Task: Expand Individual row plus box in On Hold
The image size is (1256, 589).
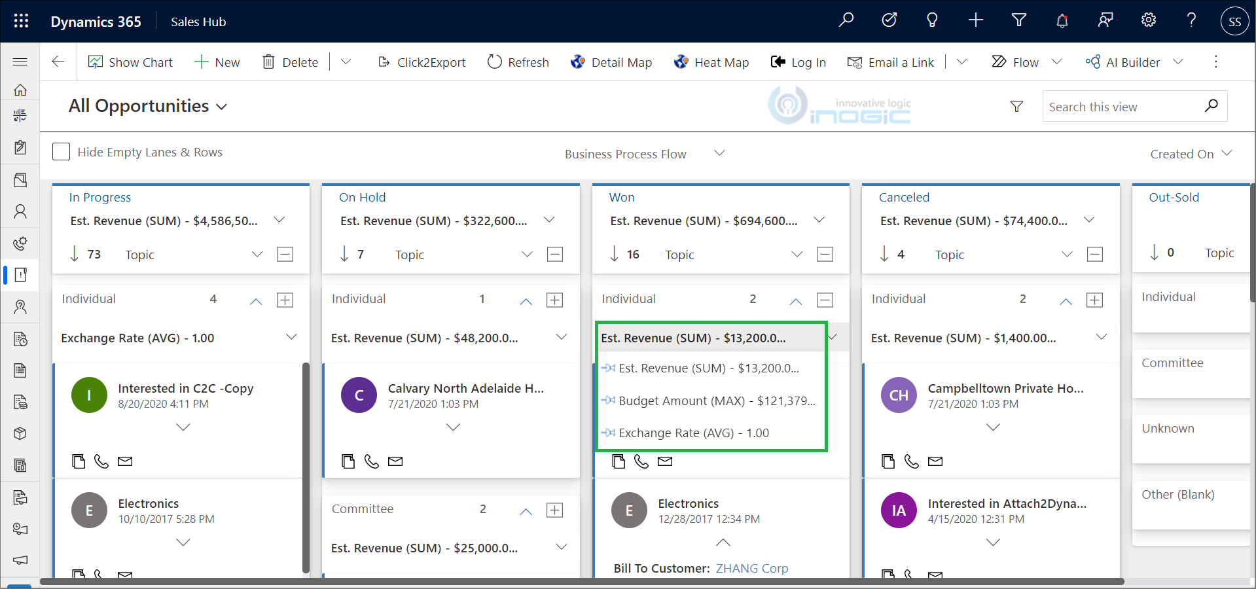Action: pos(555,300)
